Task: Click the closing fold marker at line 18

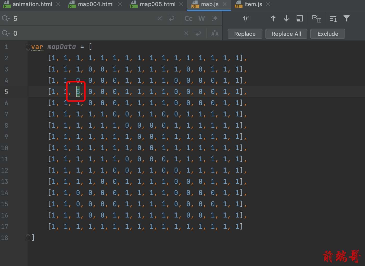Action: point(28,238)
